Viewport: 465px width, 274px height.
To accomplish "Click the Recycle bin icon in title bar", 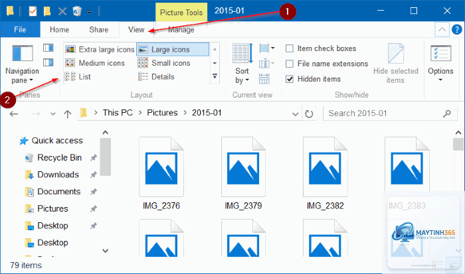I will coord(77,11).
